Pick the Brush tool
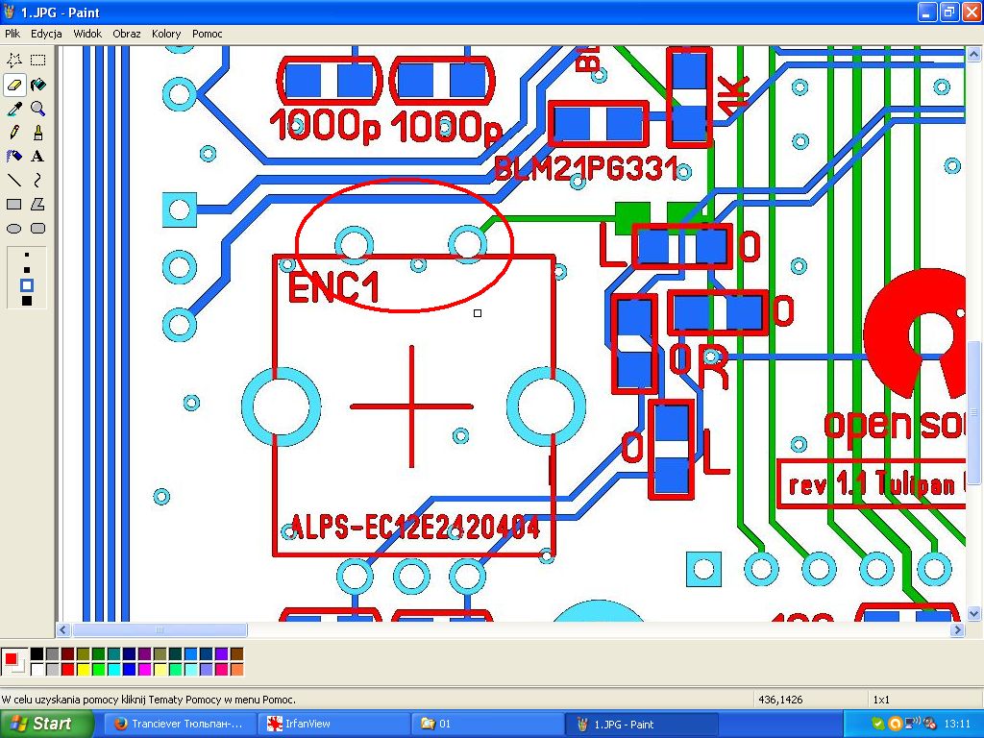This screenshot has width=984, height=738. point(37,133)
